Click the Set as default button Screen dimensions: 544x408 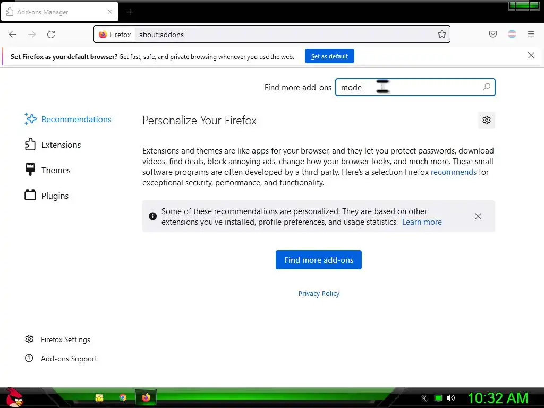point(329,56)
